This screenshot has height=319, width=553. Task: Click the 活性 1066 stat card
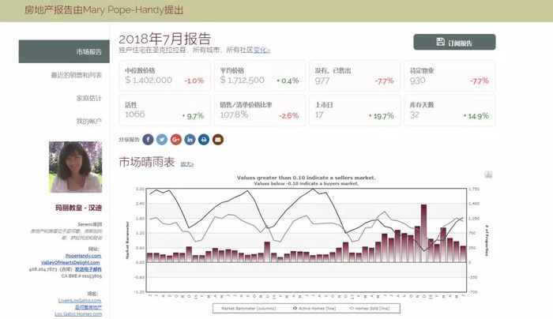coord(164,111)
